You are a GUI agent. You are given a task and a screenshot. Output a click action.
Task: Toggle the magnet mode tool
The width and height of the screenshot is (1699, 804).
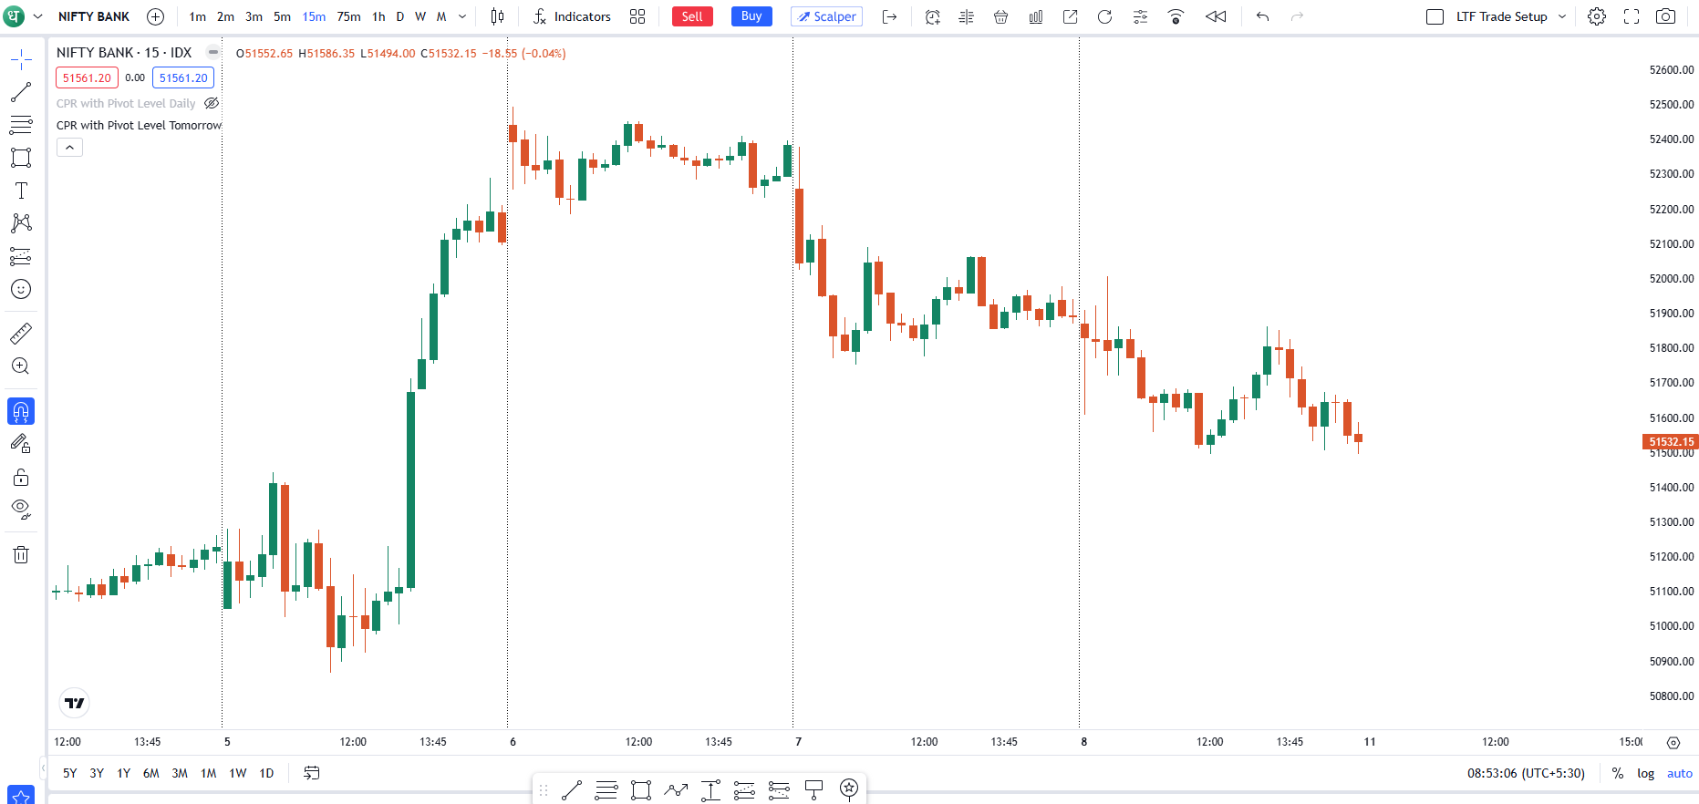pos(21,412)
